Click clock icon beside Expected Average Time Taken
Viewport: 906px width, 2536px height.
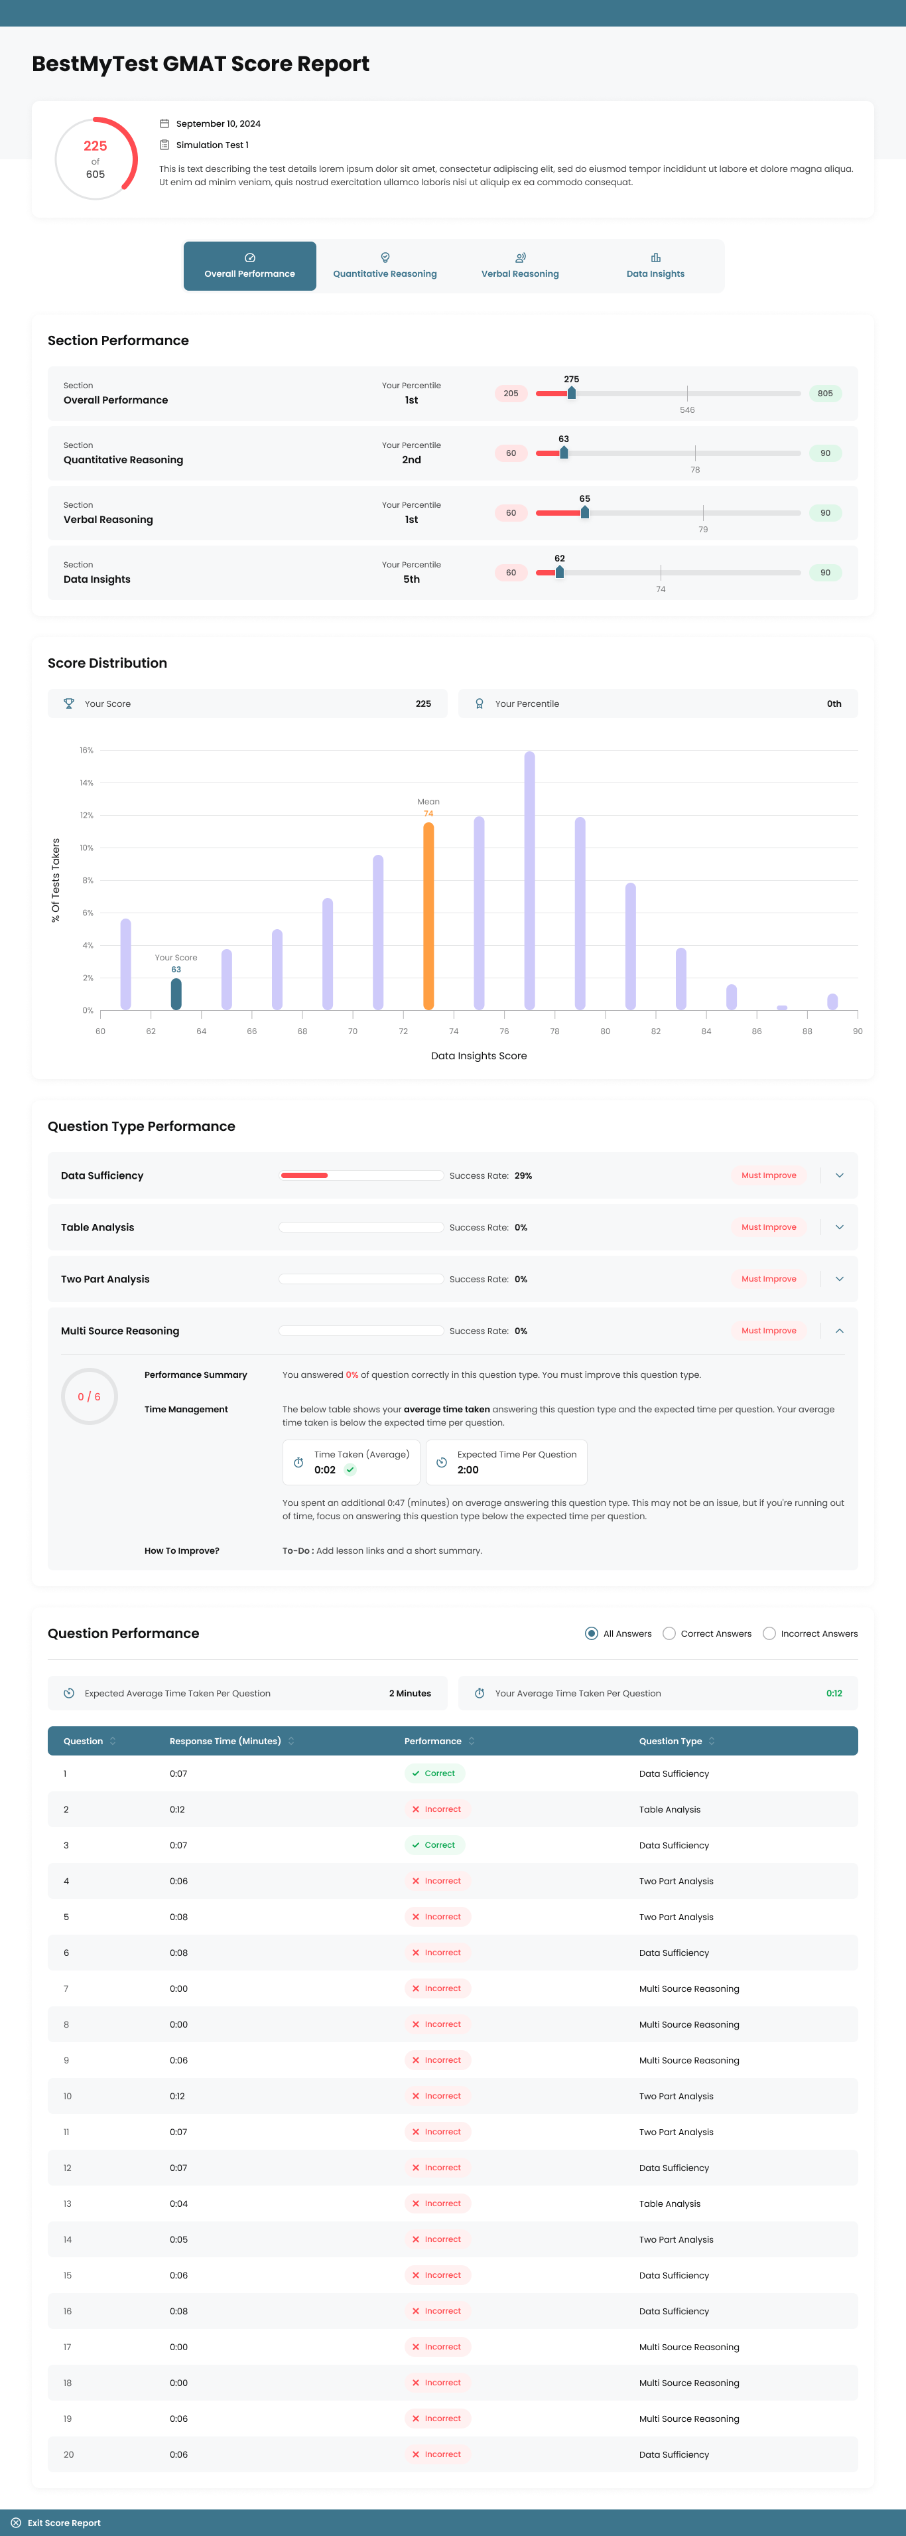tap(69, 1693)
